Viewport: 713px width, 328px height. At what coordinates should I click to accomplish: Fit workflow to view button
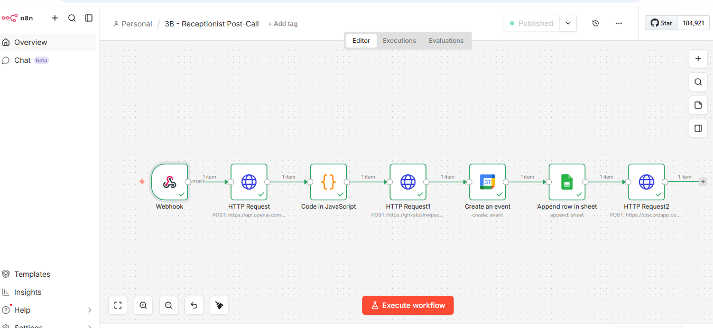118,305
